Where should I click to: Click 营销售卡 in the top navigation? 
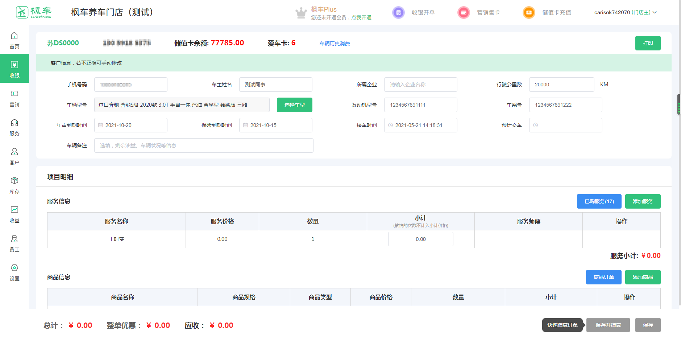click(488, 13)
